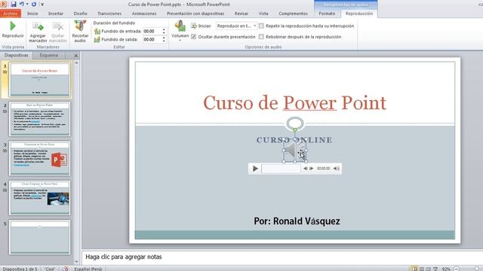483x271 pixels.
Task: Open the Diseño tab
Action: click(80, 14)
